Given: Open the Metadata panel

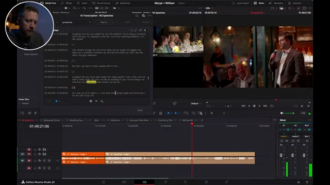Looking at the screenshot, I should pos(276,3).
